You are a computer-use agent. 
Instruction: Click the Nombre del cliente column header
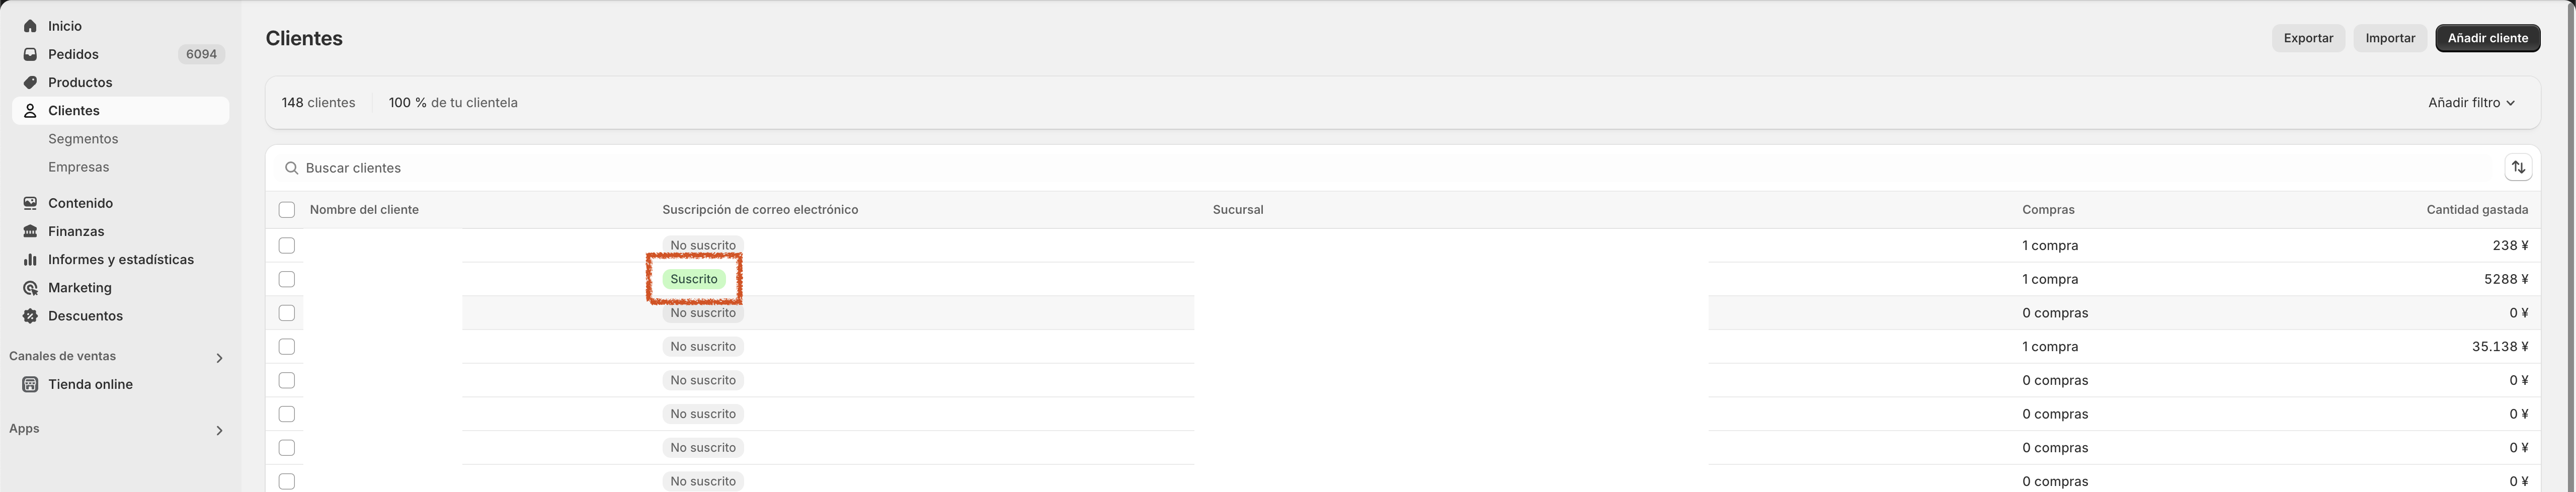(x=364, y=210)
